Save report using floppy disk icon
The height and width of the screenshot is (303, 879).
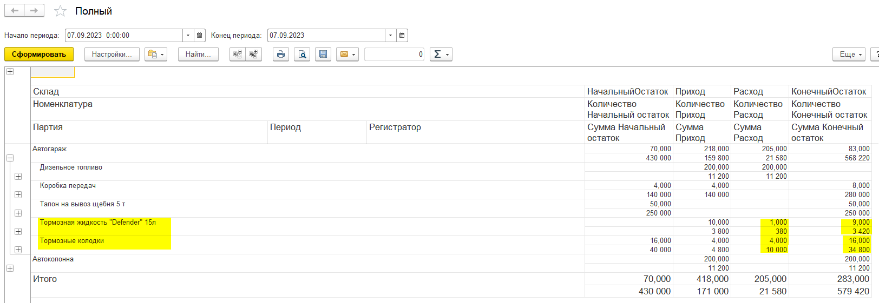point(323,55)
